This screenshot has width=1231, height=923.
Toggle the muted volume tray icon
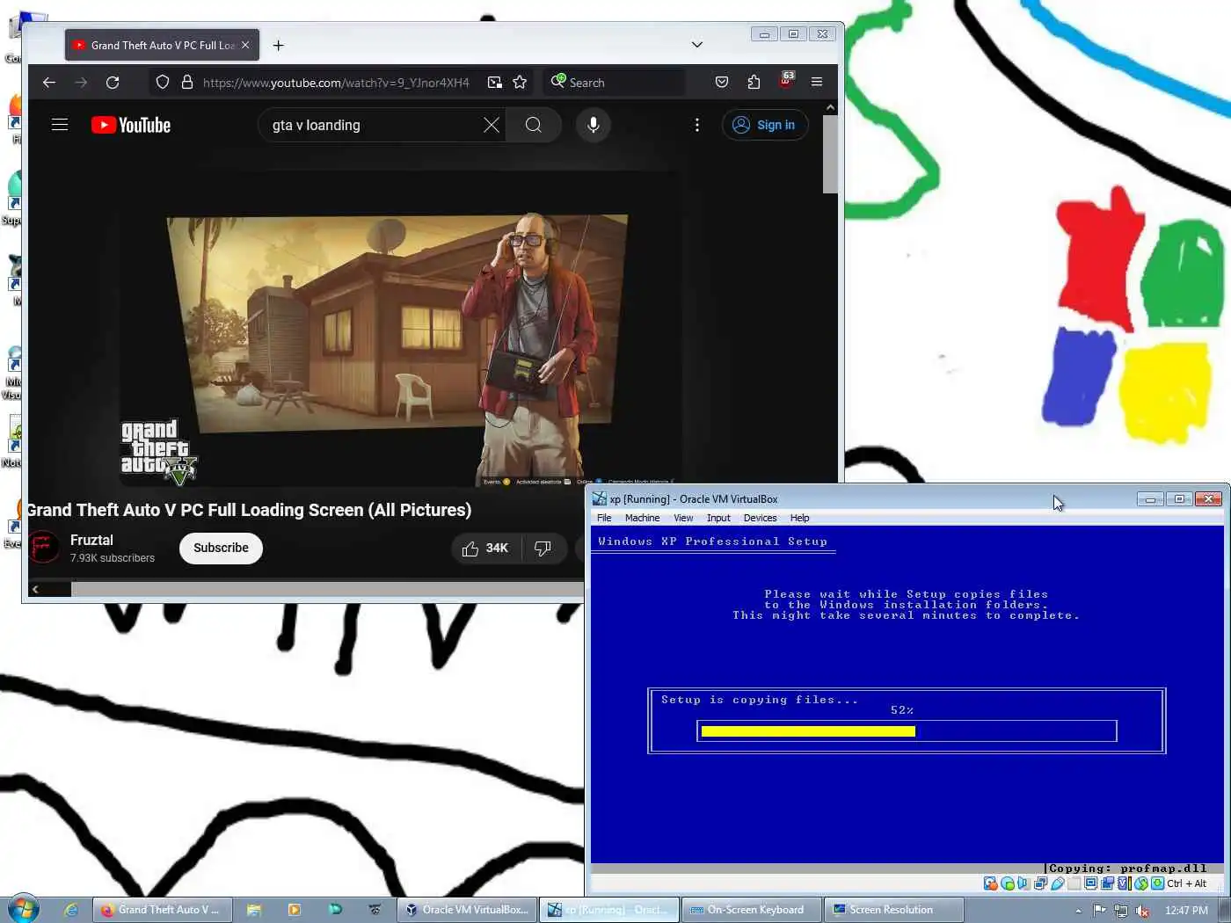point(1142,910)
